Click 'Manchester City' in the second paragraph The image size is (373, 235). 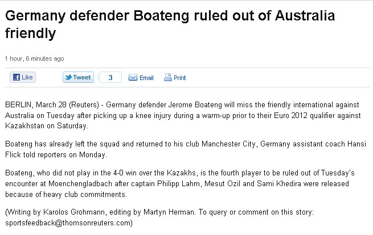(x=228, y=144)
